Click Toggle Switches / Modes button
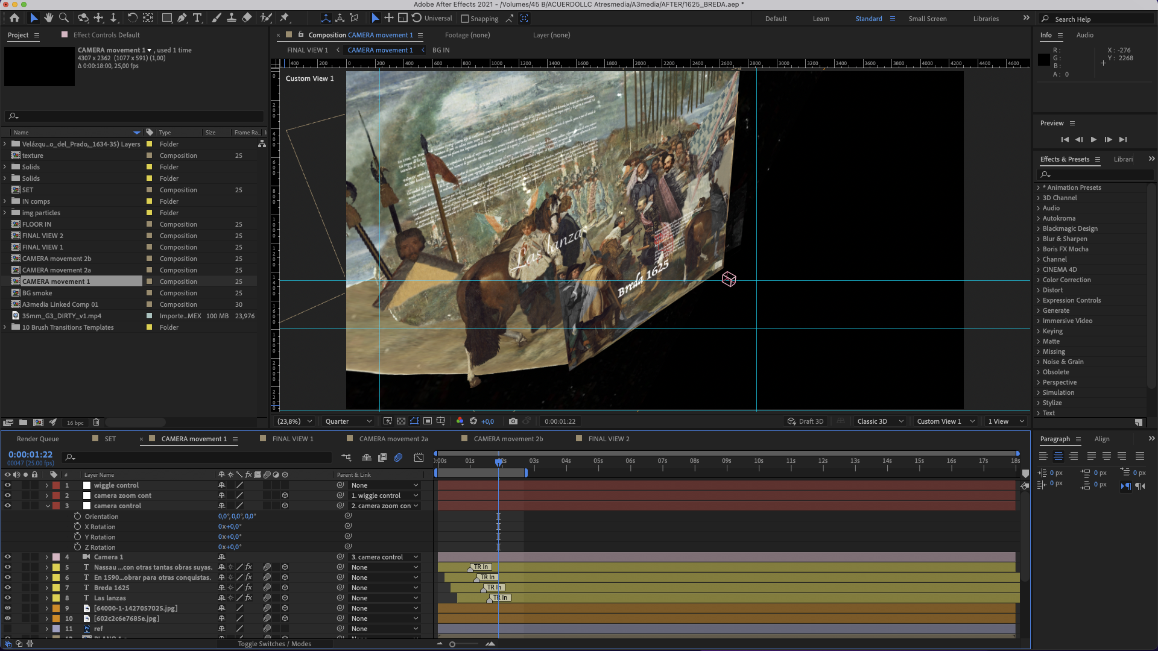 [274, 644]
